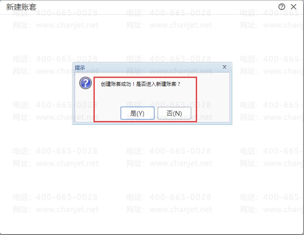This screenshot has width=304, height=235.
Task: Click the 创建账套成功 message text
Action: tap(116, 84)
